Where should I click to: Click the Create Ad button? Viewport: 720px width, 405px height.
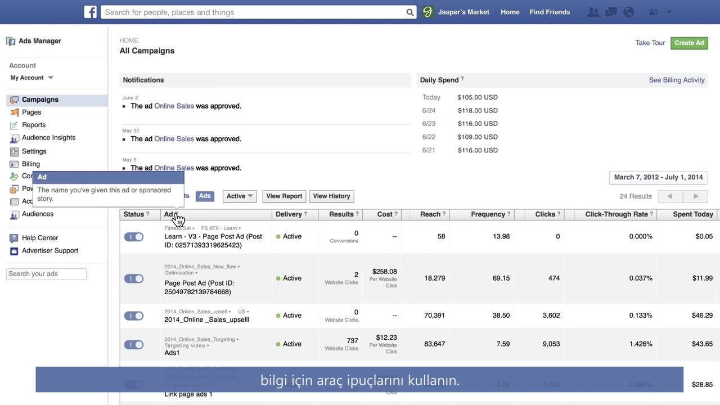pyautogui.click(x=689, y=43)
